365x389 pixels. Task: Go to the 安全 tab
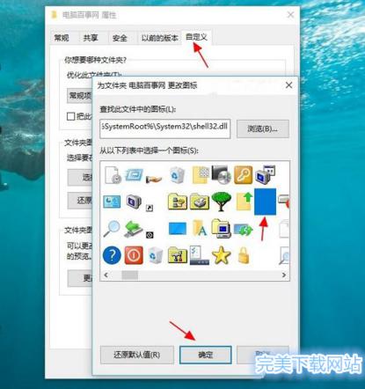(120, 38)
